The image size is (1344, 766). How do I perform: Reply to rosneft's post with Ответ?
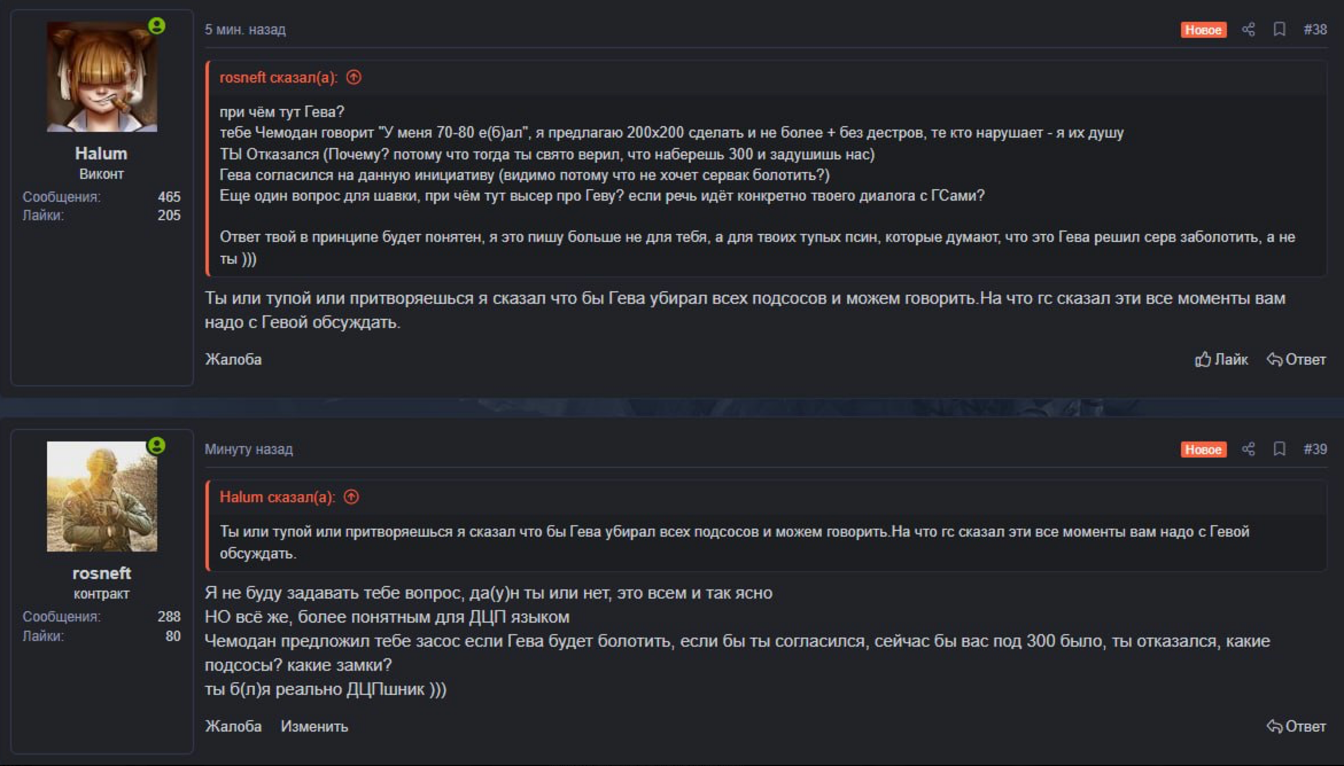point(1296,726)
